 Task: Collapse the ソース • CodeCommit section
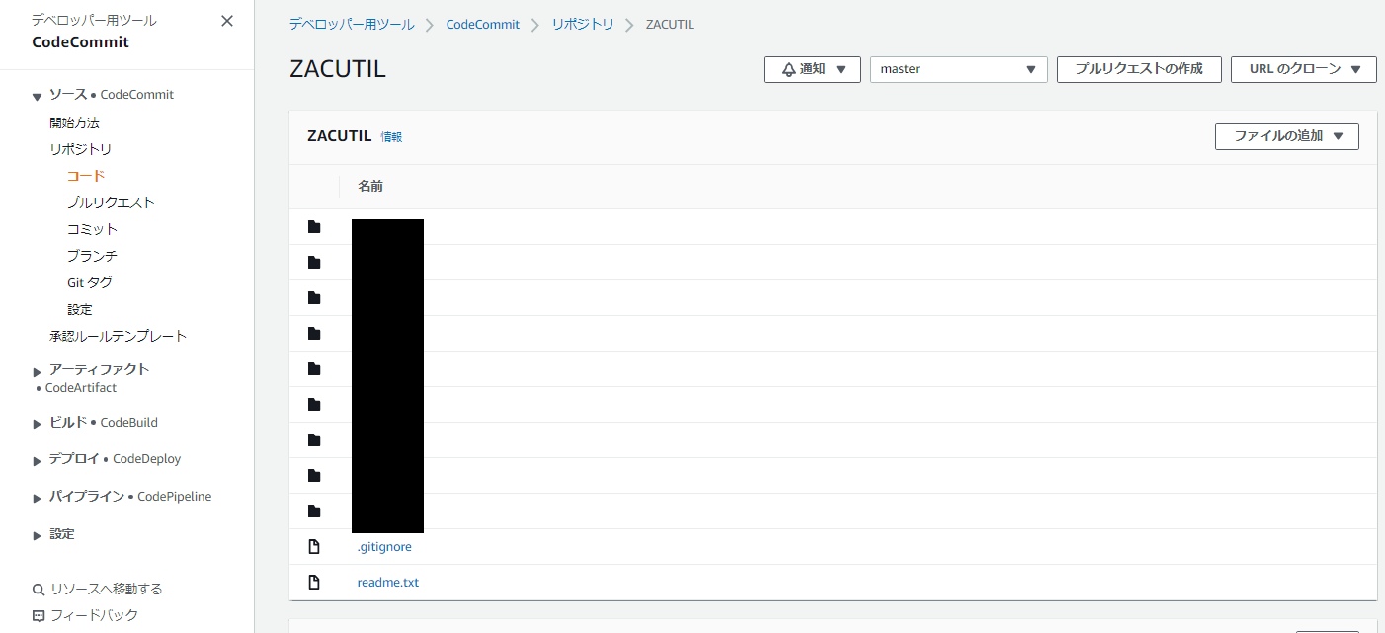click(37, 94)
